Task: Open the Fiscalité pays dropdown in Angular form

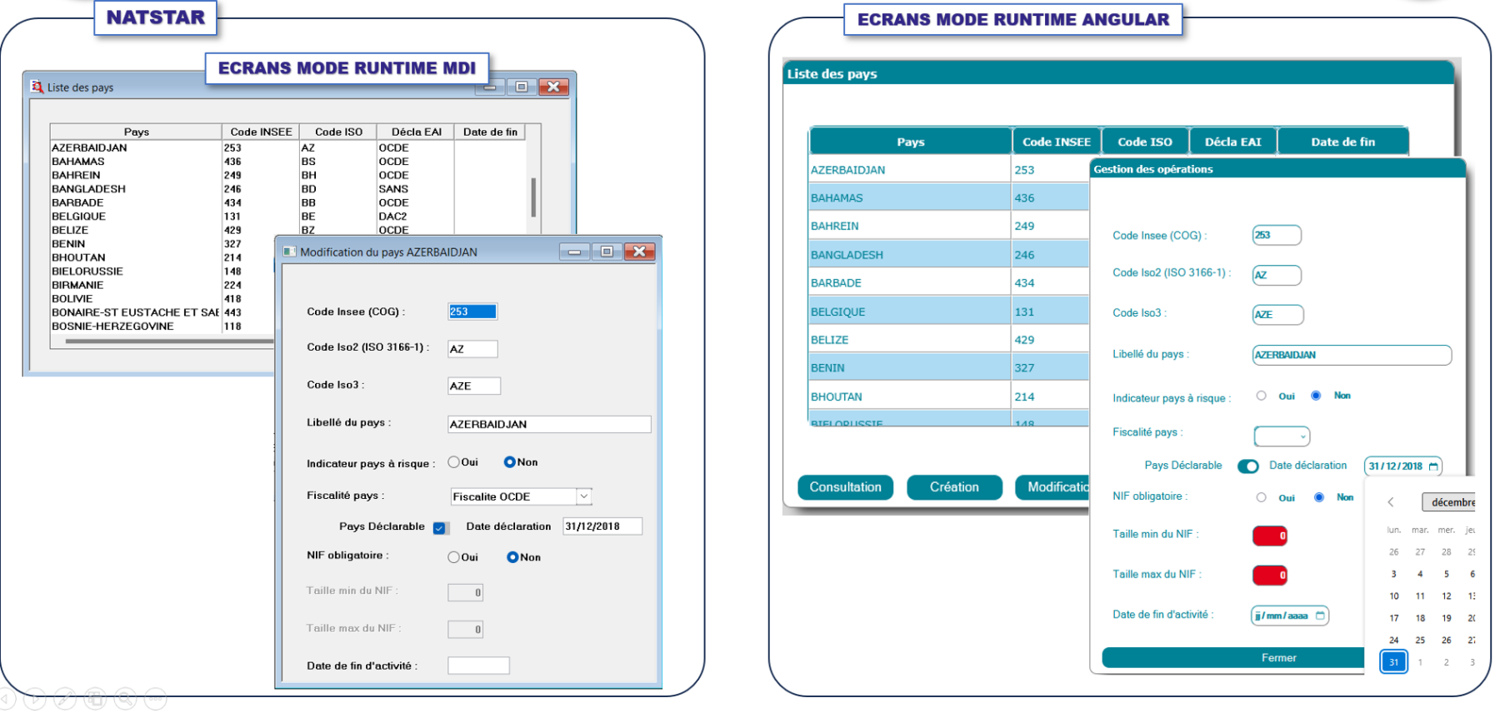Action: [x=1282, y=436]
